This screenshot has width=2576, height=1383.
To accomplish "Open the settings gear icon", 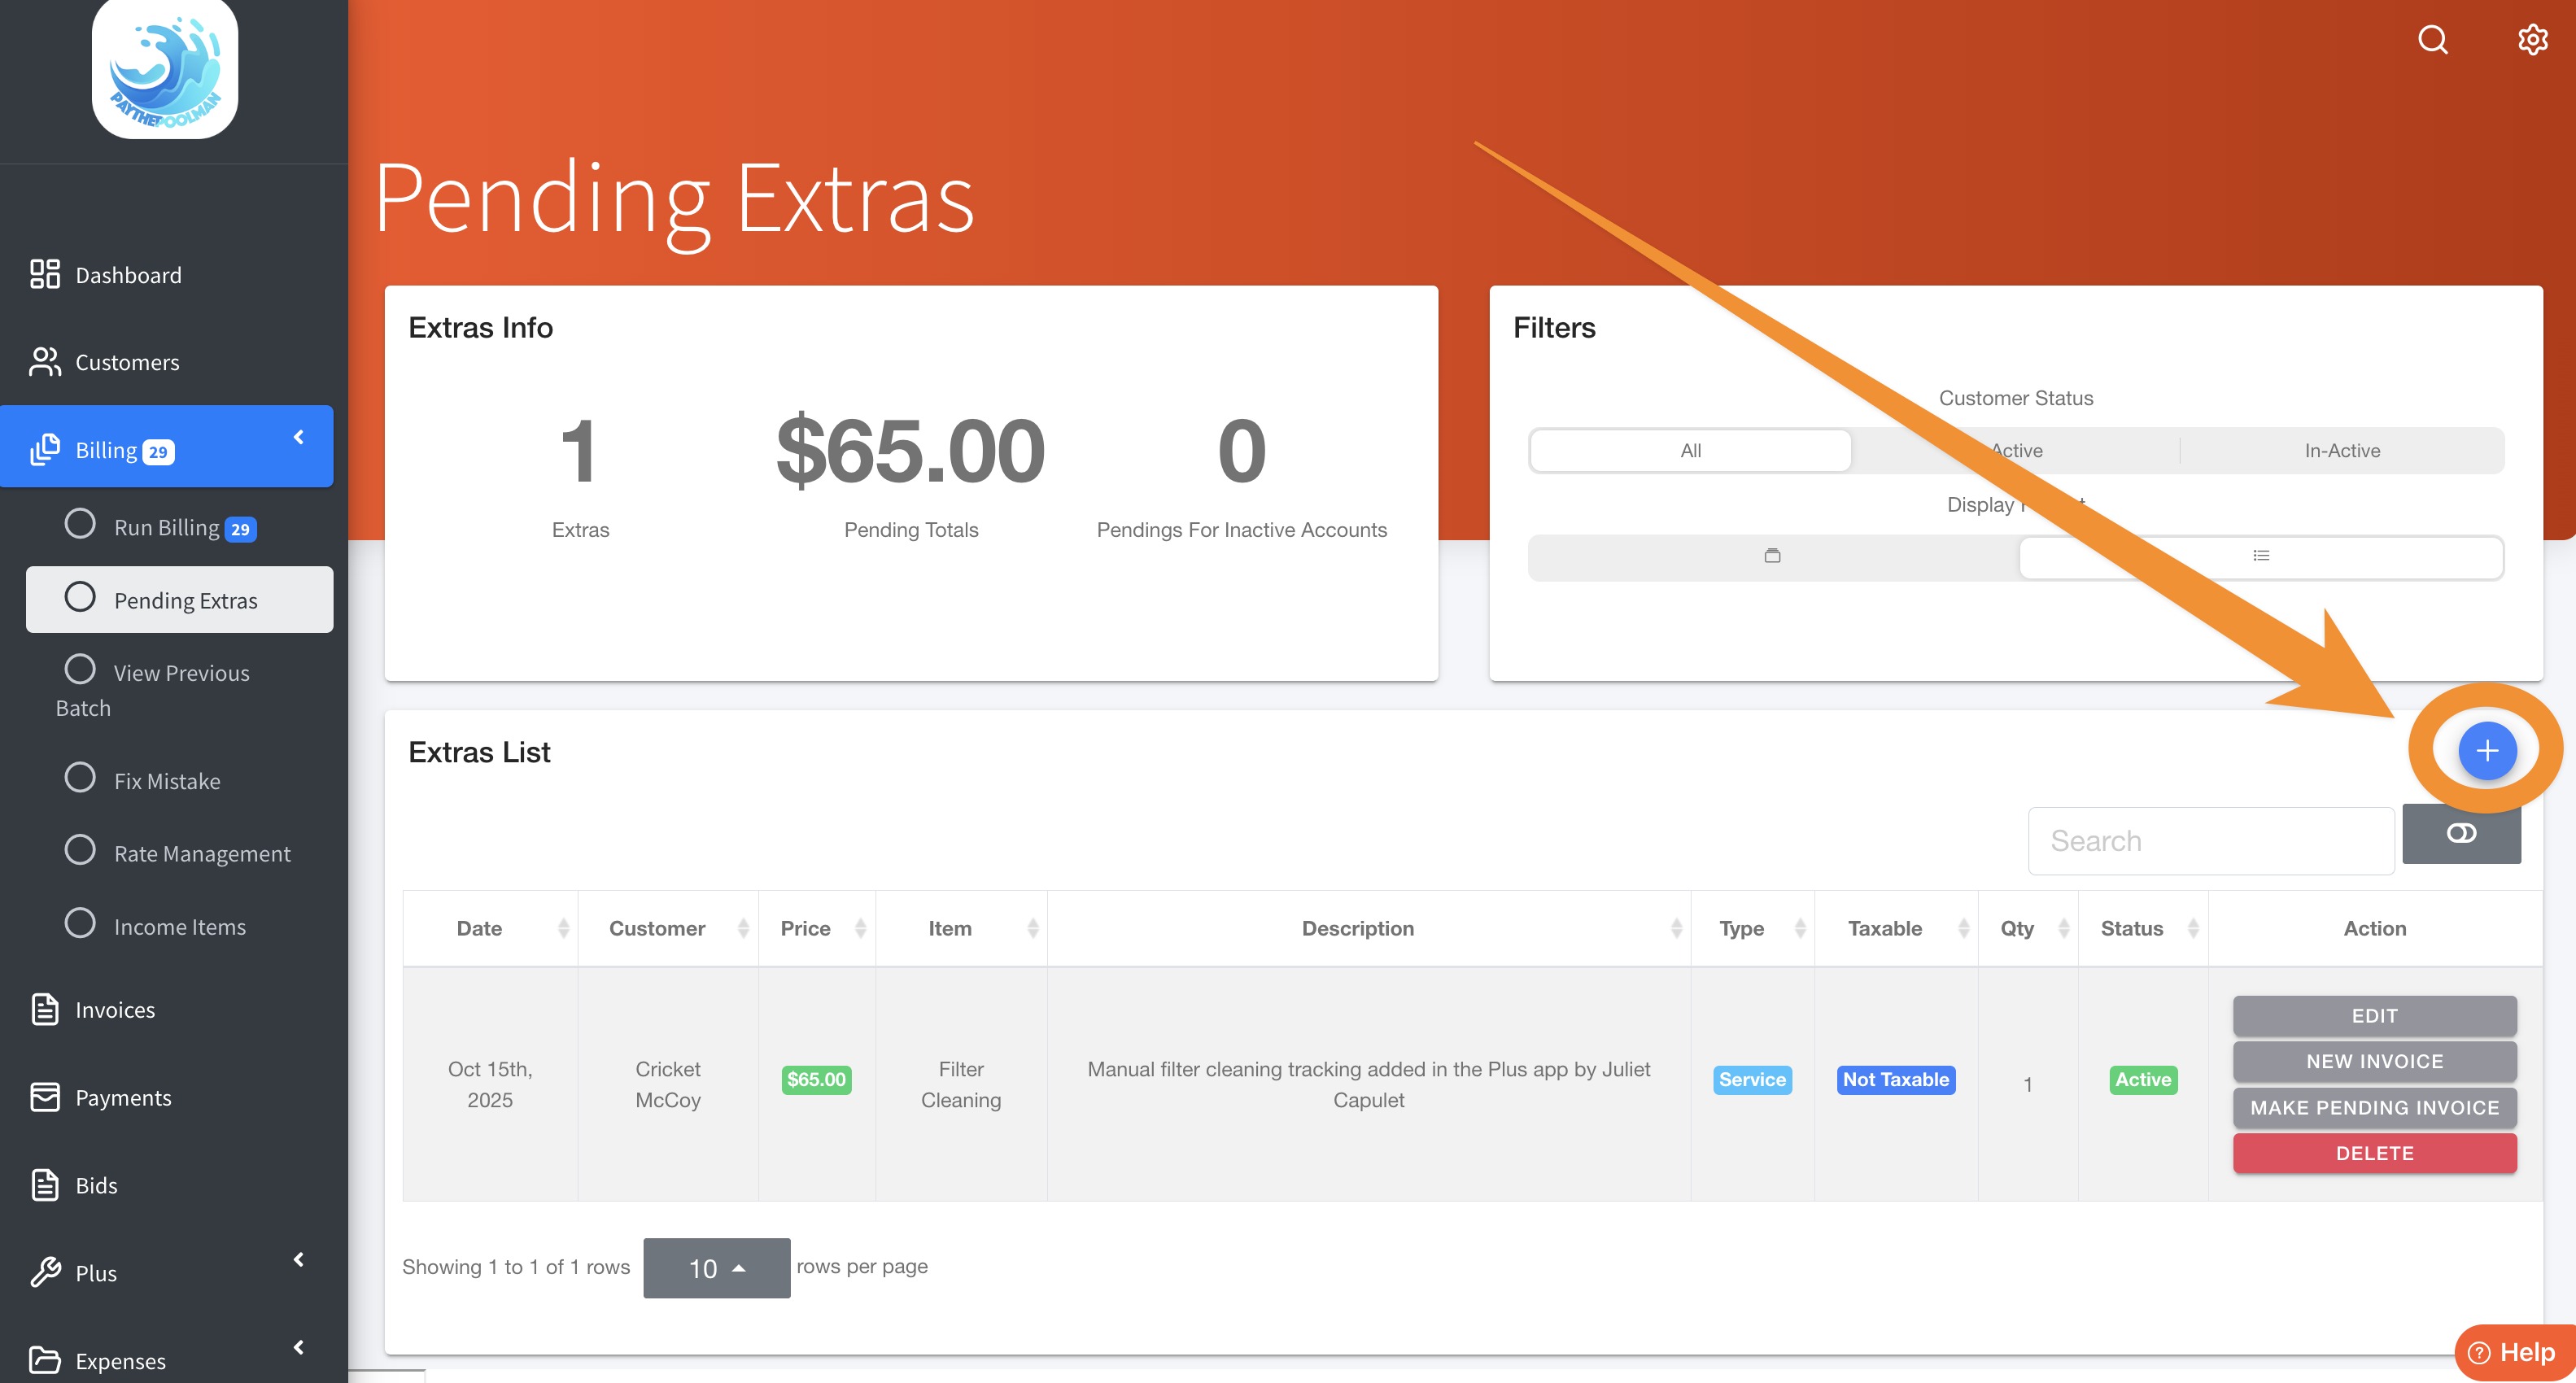I will pyautogui.click(x=2532, y=40).
